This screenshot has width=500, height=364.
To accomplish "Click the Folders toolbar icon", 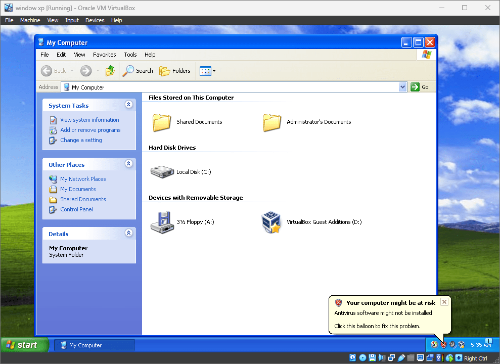I will pos(174,70).
